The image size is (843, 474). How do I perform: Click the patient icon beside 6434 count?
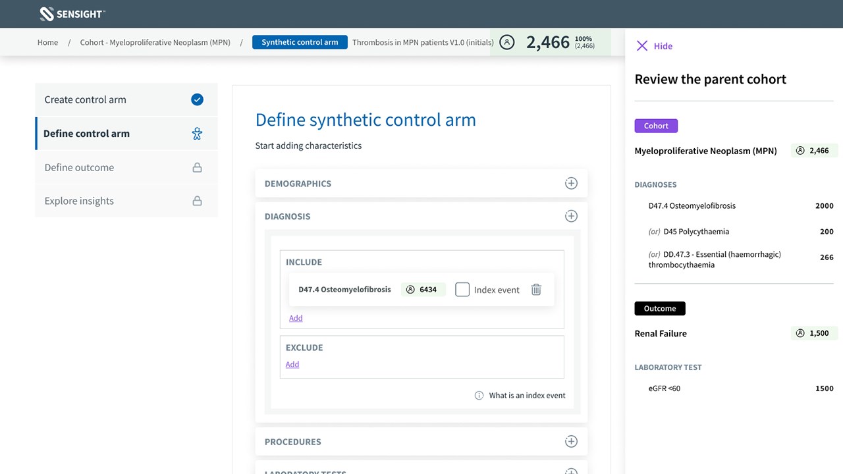[410, 290]
